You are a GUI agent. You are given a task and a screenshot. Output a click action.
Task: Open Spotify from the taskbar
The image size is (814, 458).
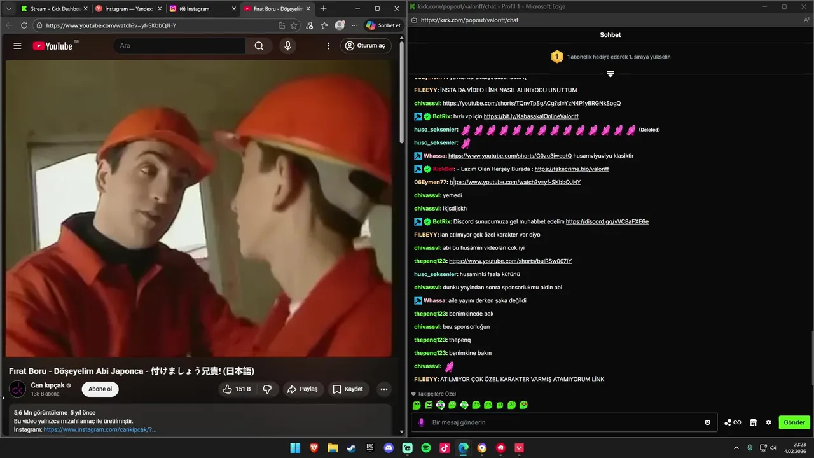click(426, 448)
